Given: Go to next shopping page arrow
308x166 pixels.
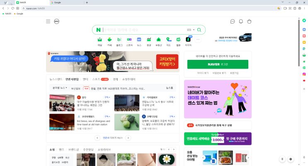Looking at the screenshot, I should 174,149.
